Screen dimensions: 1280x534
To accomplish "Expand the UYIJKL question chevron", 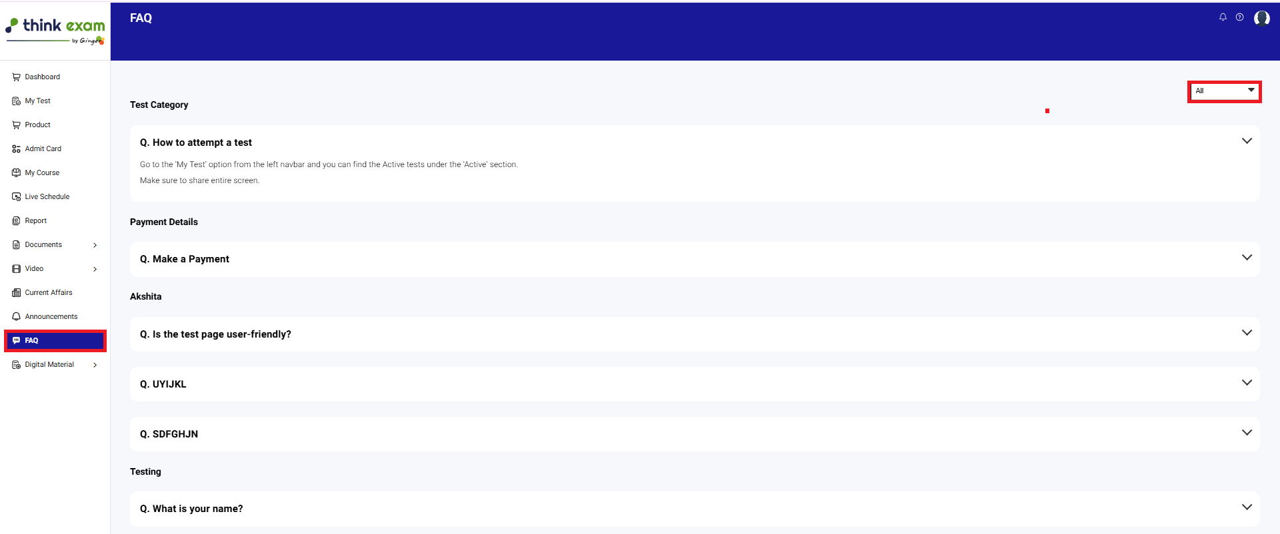I will point(1246,383).
